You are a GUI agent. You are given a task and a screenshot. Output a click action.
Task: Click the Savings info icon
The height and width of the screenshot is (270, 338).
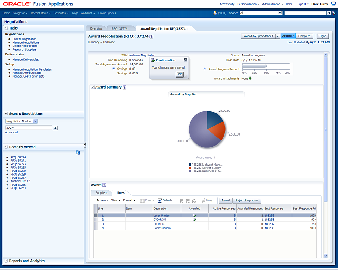pos(114,69)
